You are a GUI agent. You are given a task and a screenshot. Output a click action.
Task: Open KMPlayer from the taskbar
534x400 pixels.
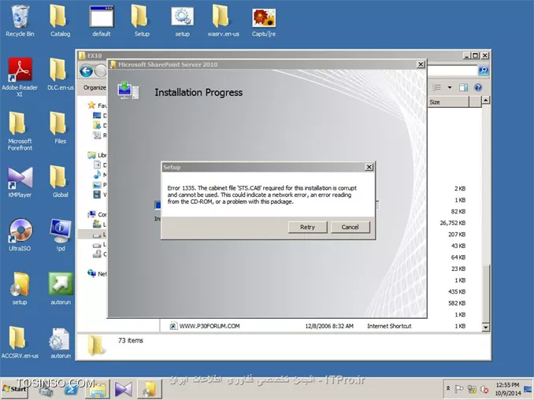pos(124,389)
